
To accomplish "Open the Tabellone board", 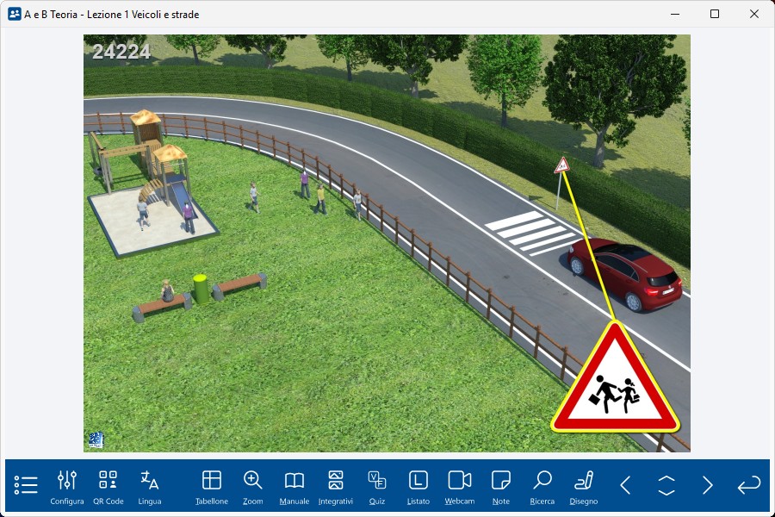I will point(211,486).
